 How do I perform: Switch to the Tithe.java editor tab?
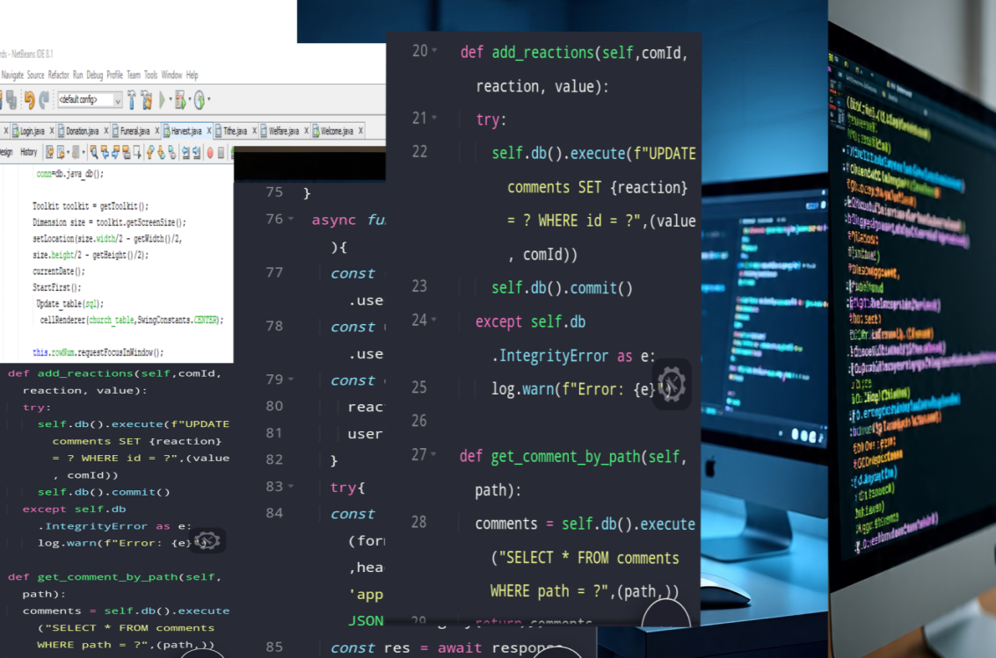point(236,130)
